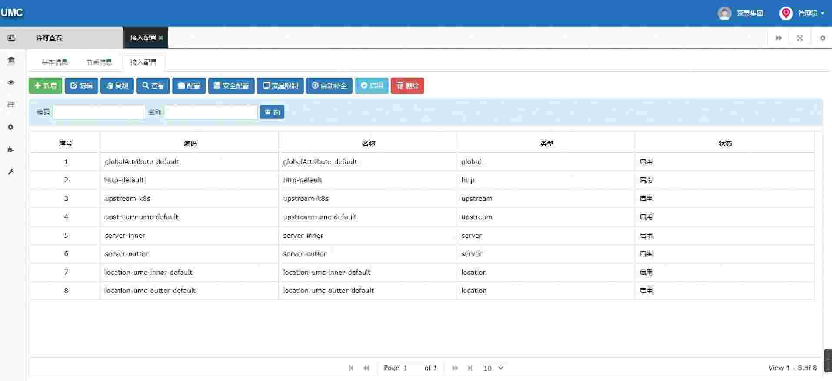Image resolution: width=832 pixels, height=381 pixels.
Task: Click the sidebar bank building icon
Action: pos(11,60)
